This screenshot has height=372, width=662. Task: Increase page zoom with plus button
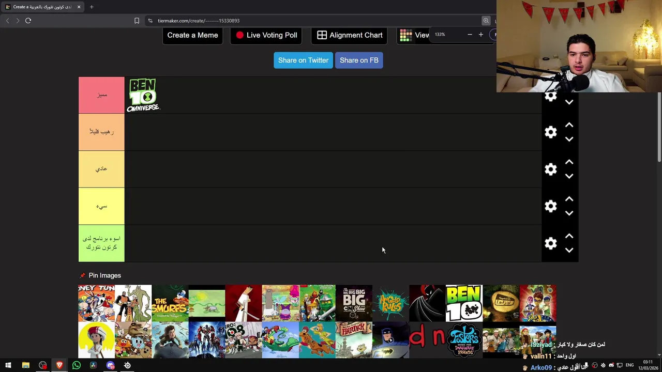[480, 35]
